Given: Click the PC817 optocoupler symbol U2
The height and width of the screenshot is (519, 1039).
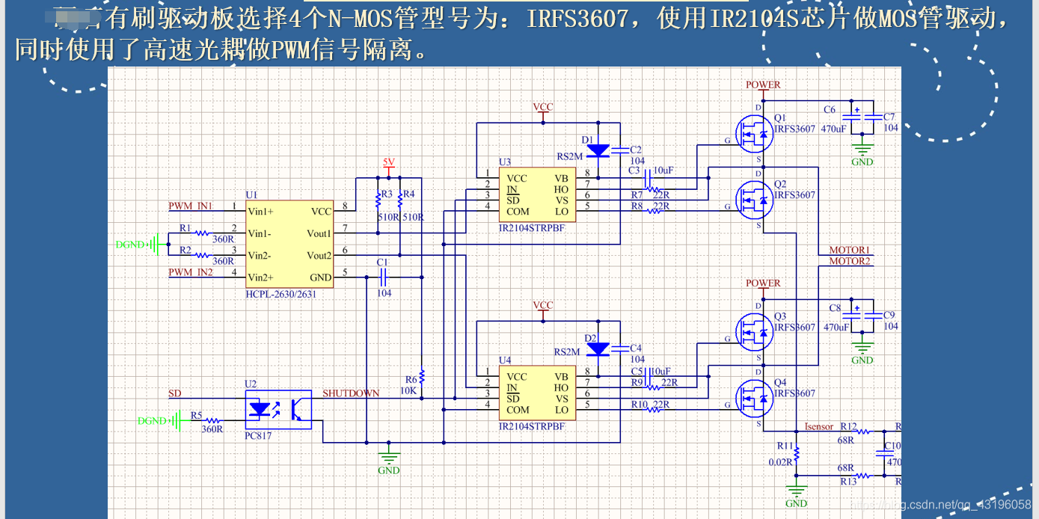Looking at the screenshot, I should [278, 410].
